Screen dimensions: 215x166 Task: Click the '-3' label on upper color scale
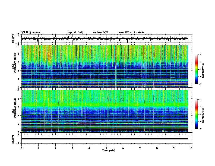[200, 55]
